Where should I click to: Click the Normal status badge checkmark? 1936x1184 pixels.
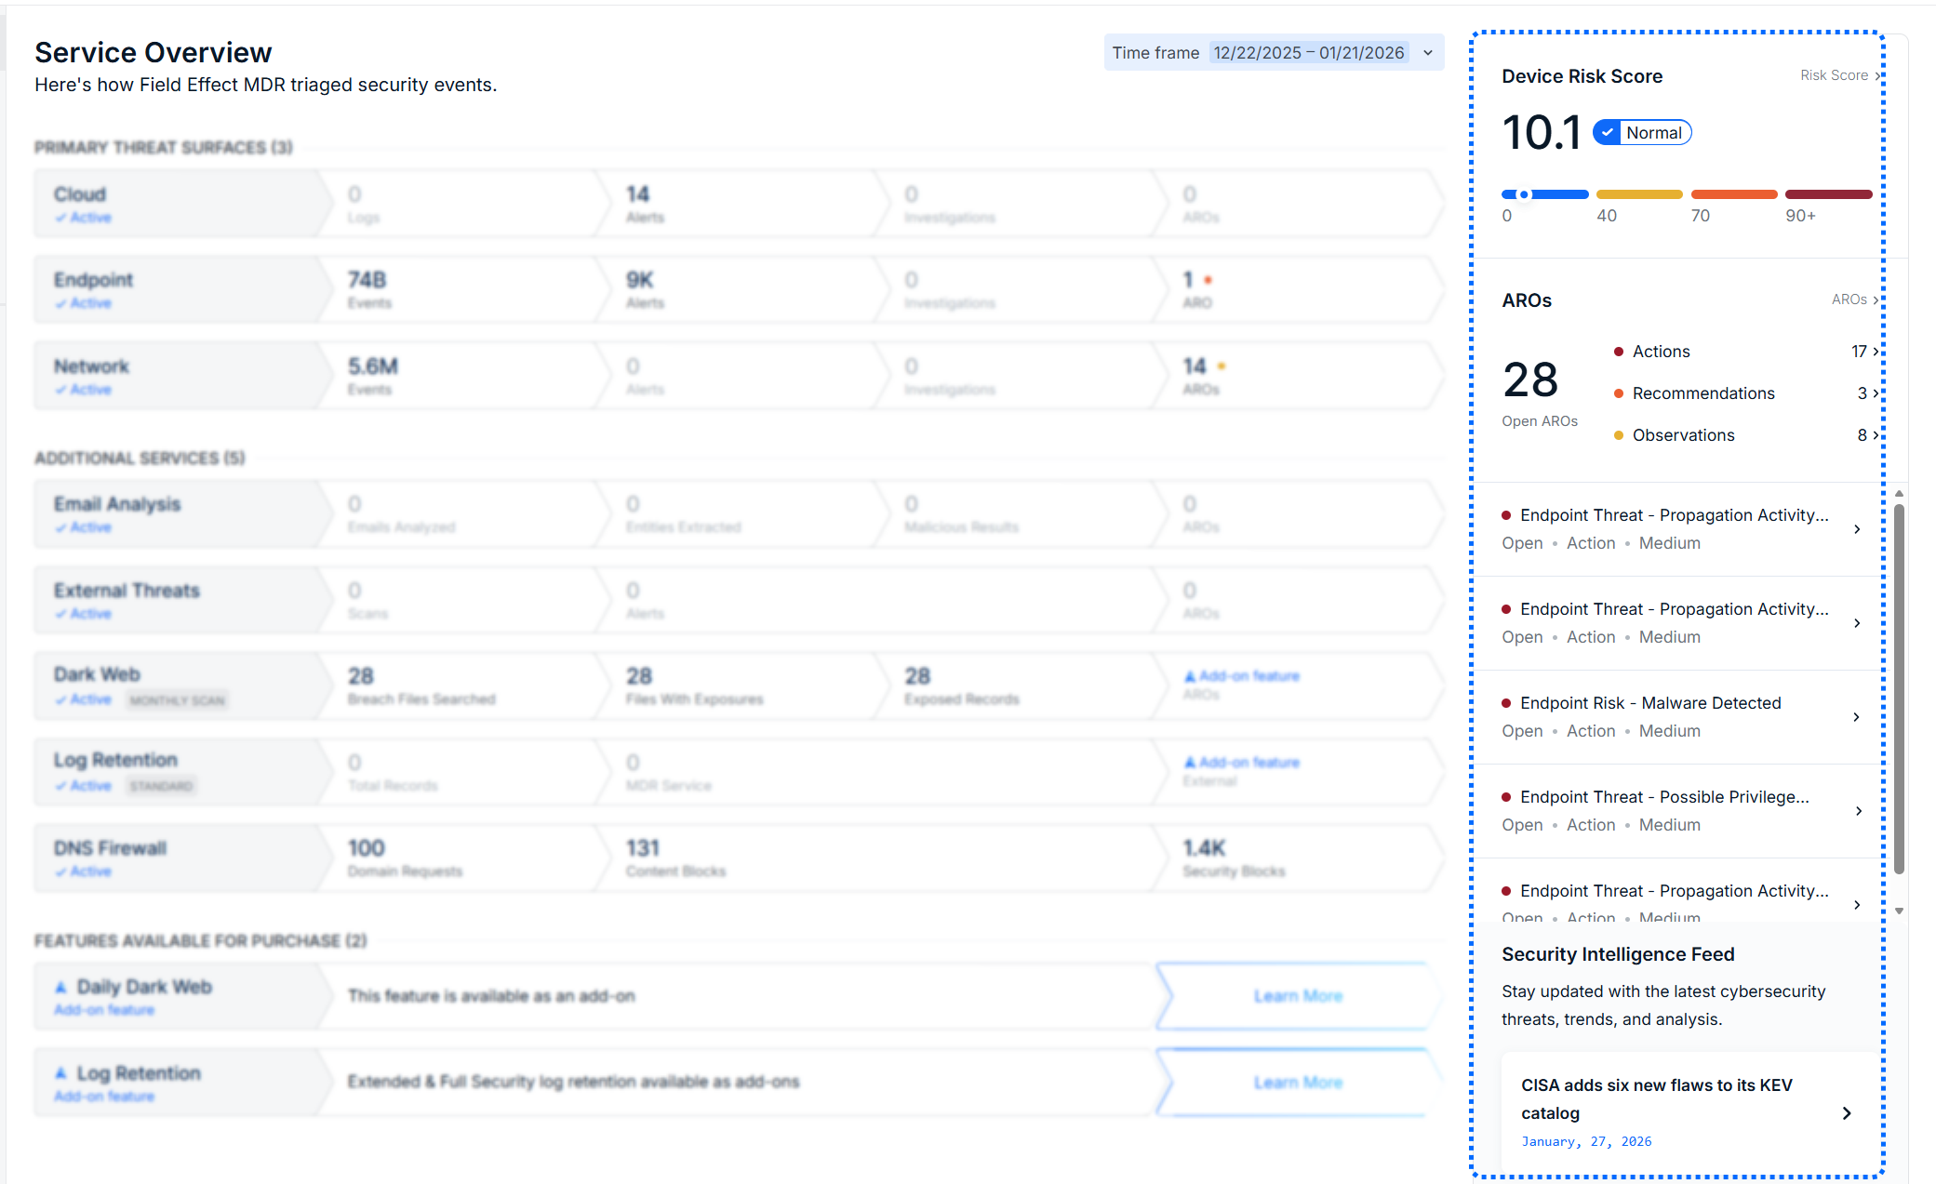point(1608,133)
